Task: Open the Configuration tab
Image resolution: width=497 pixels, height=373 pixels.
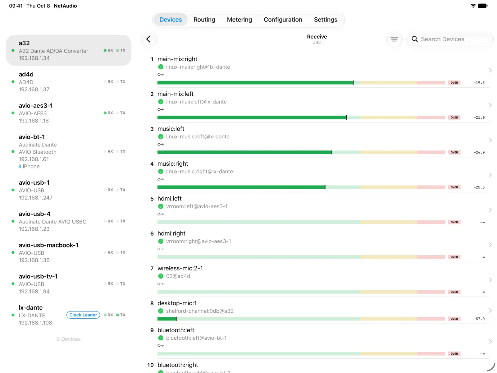Action: (283, 20)
